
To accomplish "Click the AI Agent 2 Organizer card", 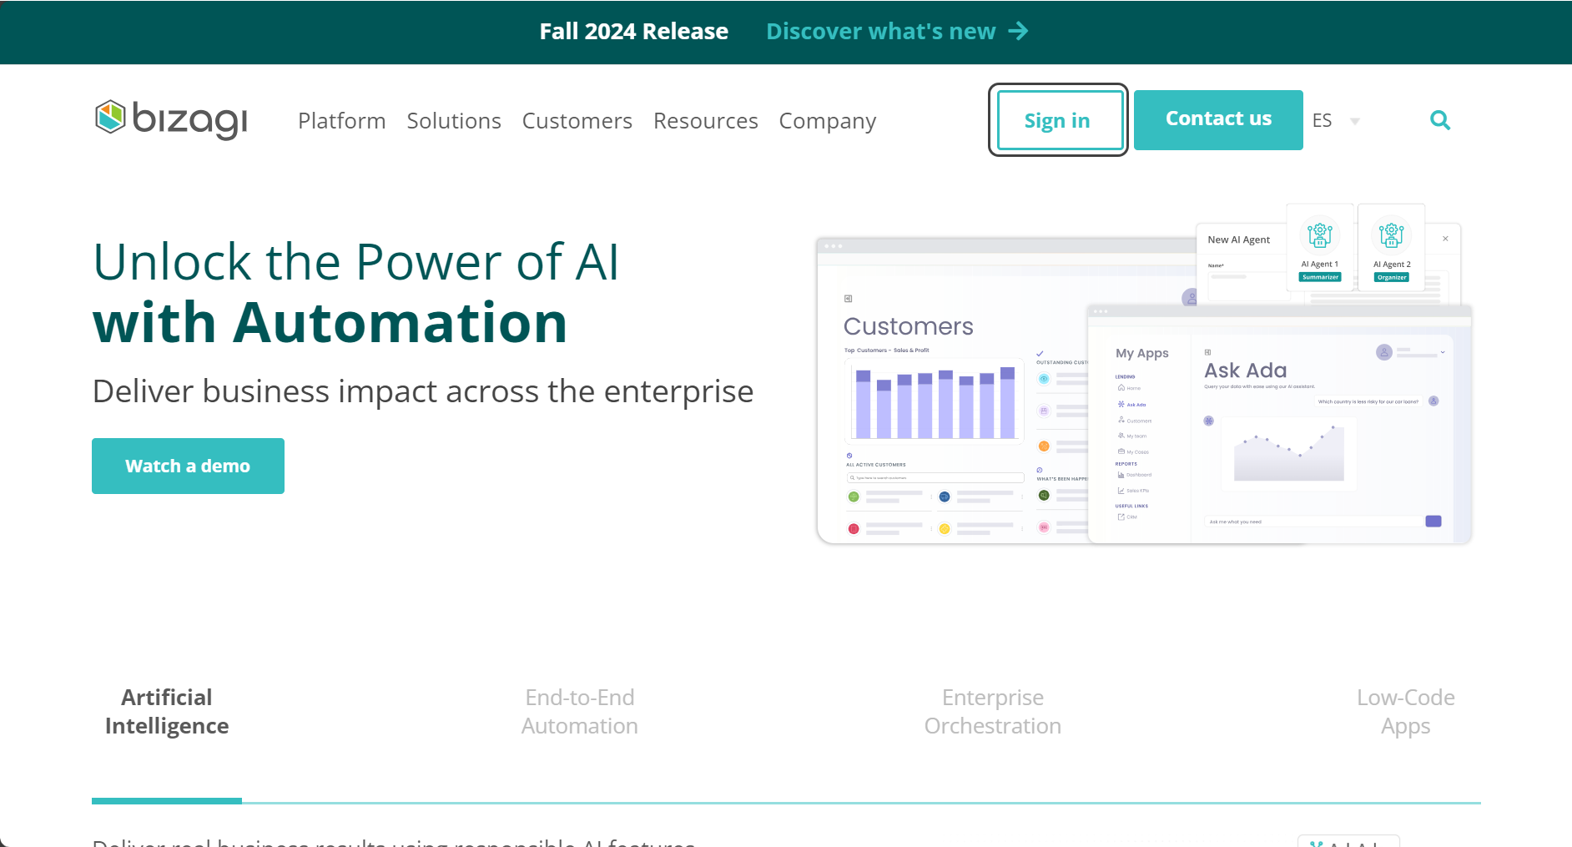I will [x=1392, y=248].
